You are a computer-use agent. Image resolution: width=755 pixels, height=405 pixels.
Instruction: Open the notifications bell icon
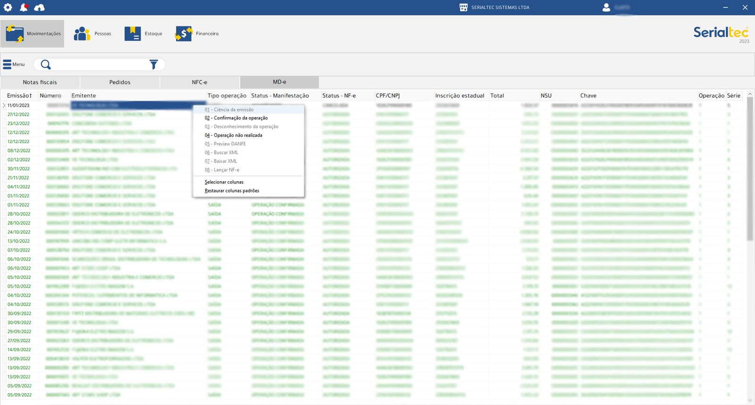[x=24, y=7]
